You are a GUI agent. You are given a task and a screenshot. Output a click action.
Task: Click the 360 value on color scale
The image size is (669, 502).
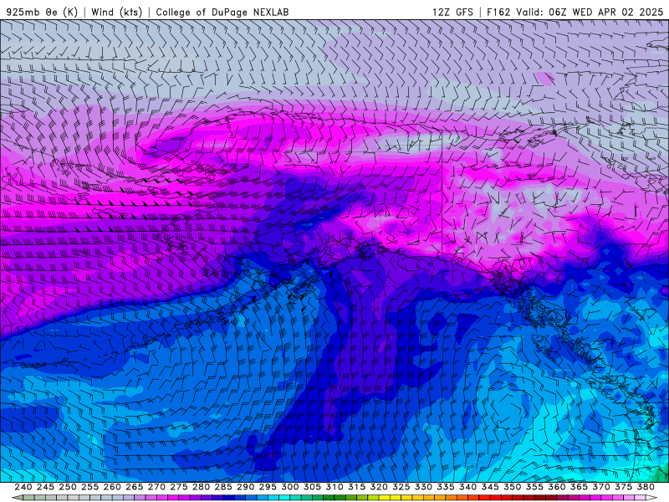[x=557, y=487]
